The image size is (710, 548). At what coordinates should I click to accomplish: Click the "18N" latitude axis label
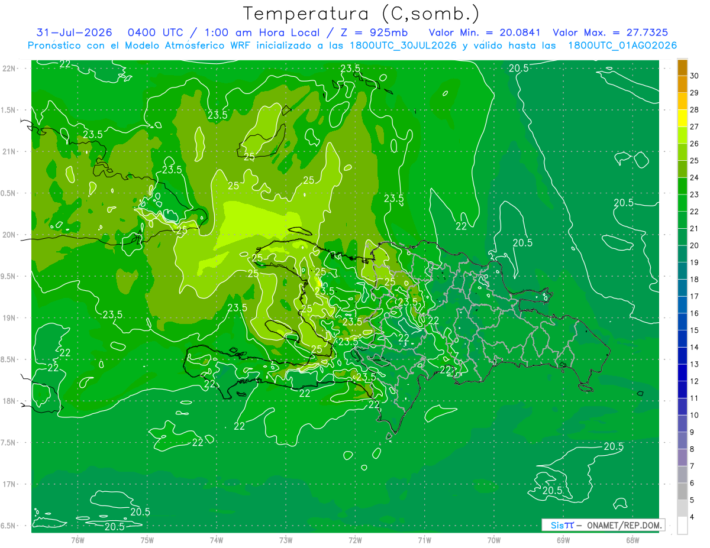(10, 401)
